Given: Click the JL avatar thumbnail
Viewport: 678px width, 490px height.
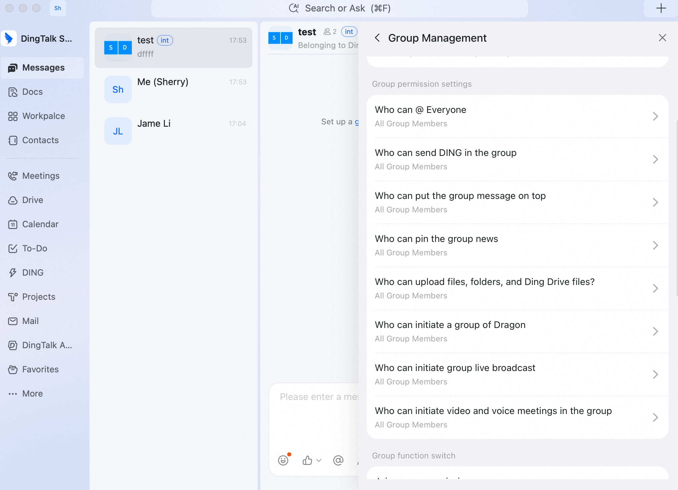Looking at the screenshot, I should point(118,131).
